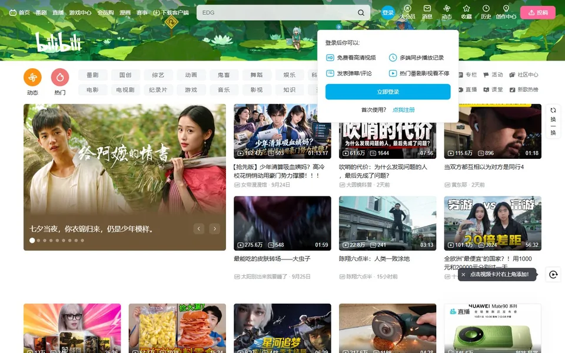The height and width of the screenshot is (353, 565).
Task: Select the second carousel dot indicator
Action: point(39,240)
